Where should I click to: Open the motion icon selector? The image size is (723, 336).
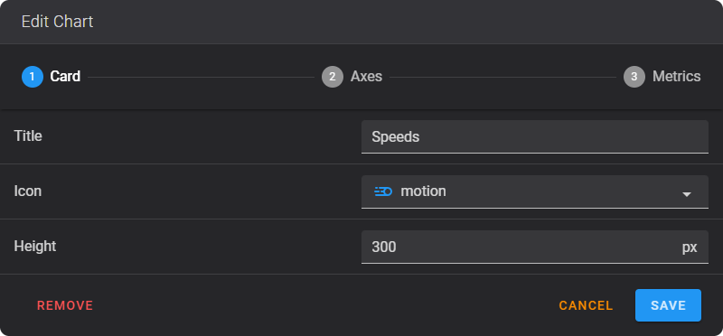coord(535,191)
